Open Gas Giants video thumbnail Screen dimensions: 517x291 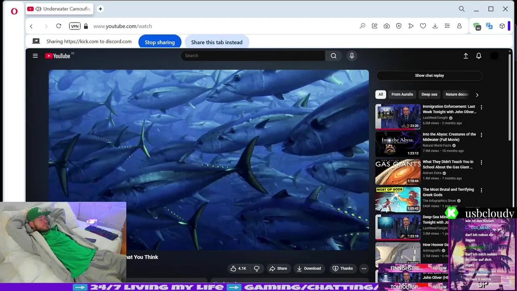(398, 172)
